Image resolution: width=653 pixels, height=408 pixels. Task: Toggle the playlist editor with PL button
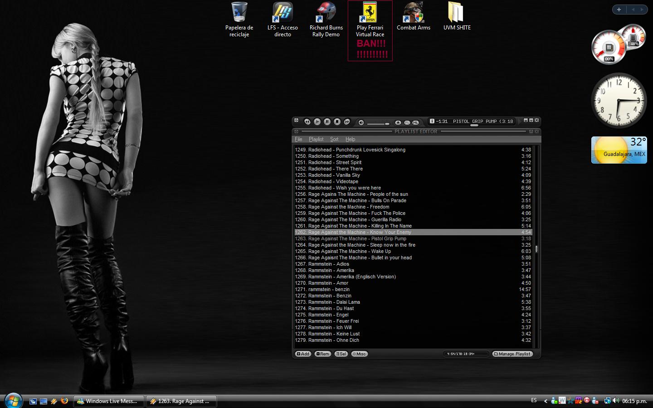click(407, 122)
